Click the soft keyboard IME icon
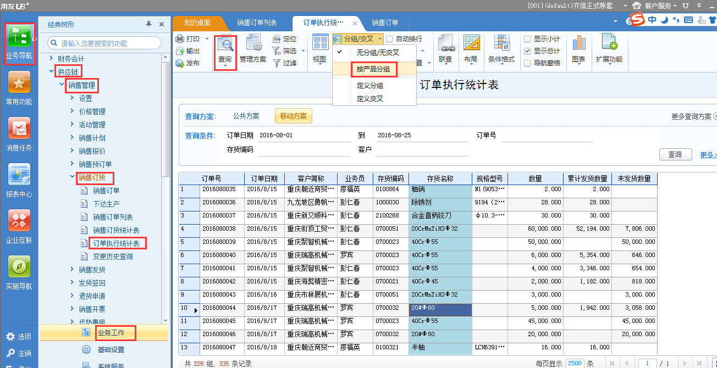The image size is (717, 368). (688, 20)
